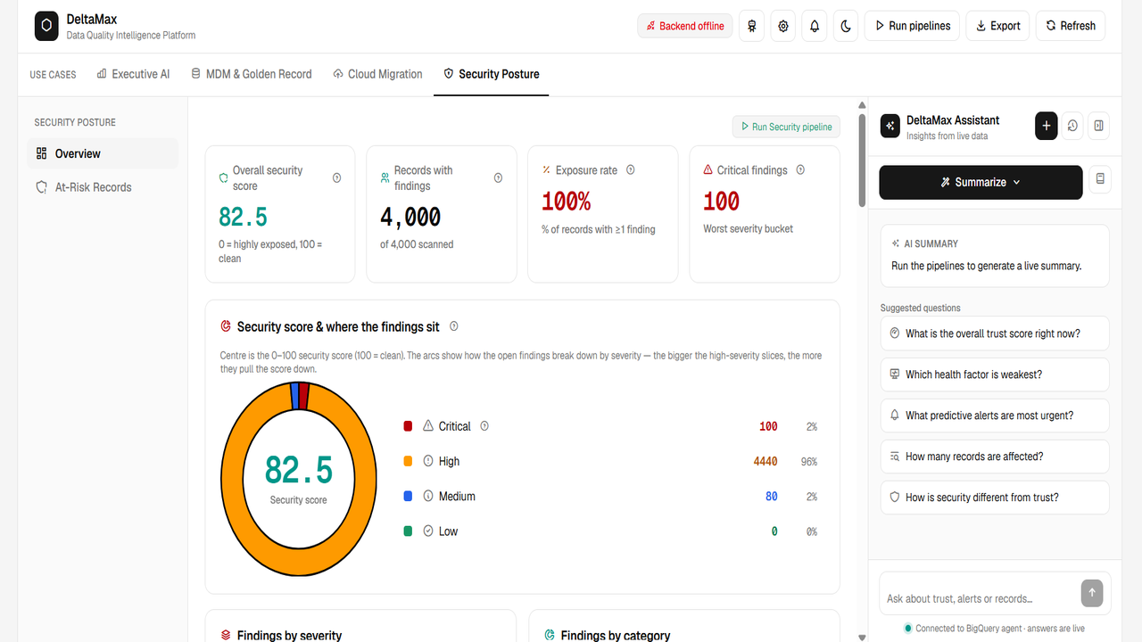Viewport: 1142px width, 642px height.
Task: Click help icon next to Critical legend row
Action: click(x=484, y=426)
